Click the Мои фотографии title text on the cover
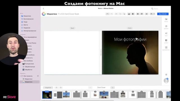The width and height of the screenshot is (180, 101). [x=130, y=39]
